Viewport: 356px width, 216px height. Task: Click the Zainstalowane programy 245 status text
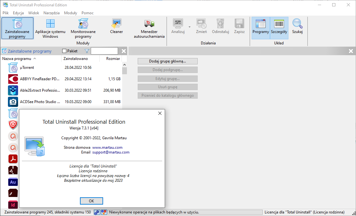coord(48,213)
